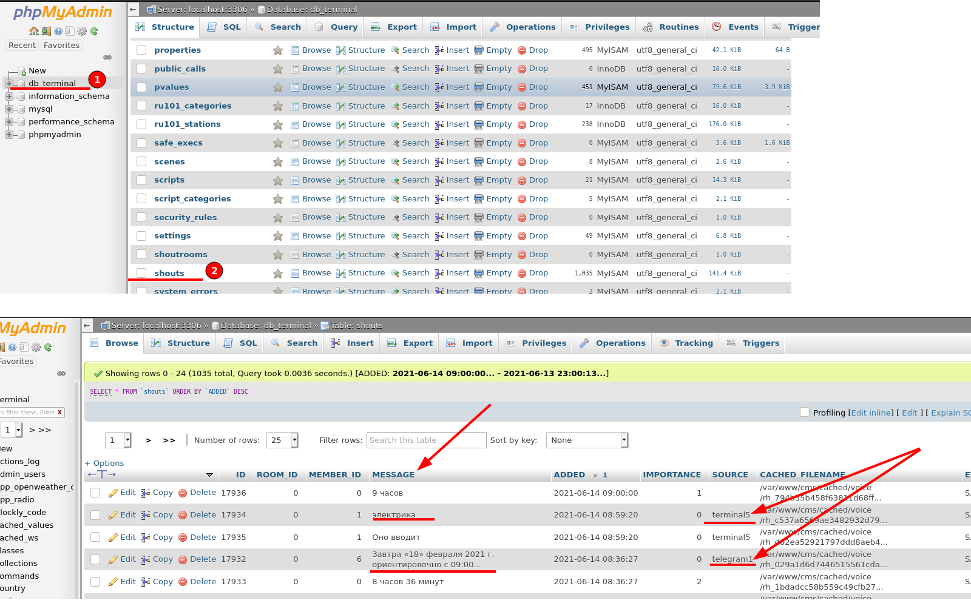Screen dimensions: 971x600
Task: Open the results page number dropdown beside Number of rows
Action: tap(118, 440)
